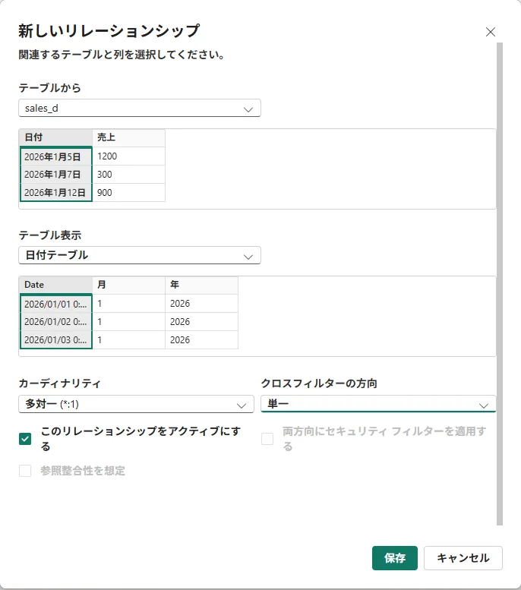
Task: Click the 売上 value 300
Action: click(x=129, y=175)
